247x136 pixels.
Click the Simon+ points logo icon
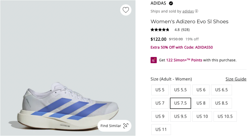point(154,60)
